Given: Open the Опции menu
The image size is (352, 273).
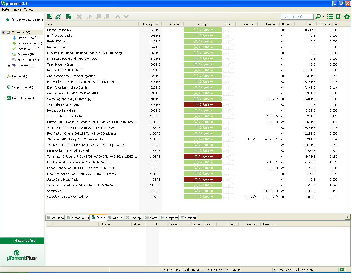Looking at the screenshot, I should [x=16, y=10].
